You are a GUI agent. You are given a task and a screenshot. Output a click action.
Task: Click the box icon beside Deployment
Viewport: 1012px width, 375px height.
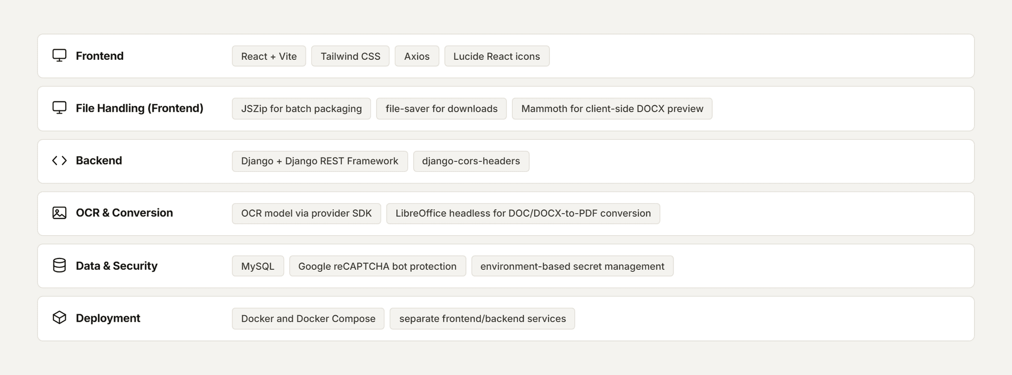(59, 318)
